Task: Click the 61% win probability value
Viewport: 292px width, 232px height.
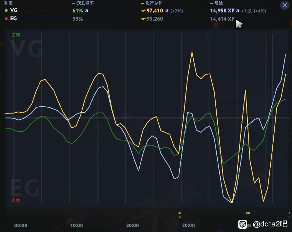Action: pos(78,10)
